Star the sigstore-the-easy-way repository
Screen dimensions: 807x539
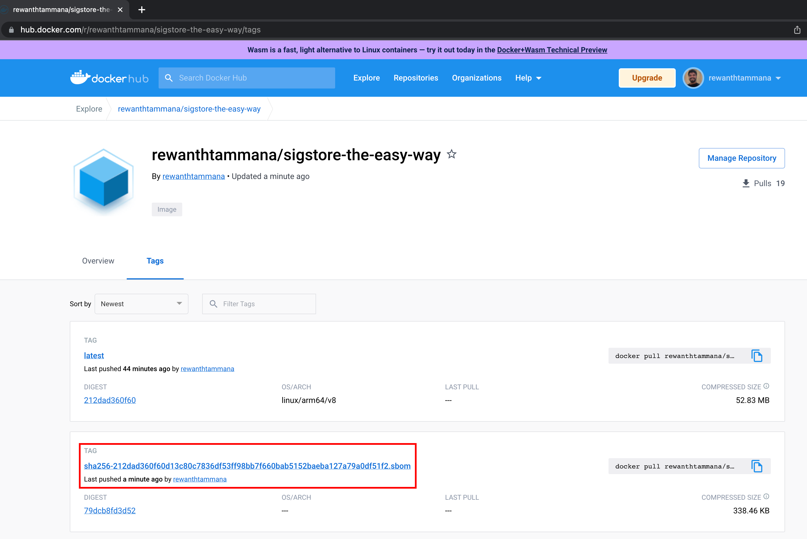[x=451, y=154]
